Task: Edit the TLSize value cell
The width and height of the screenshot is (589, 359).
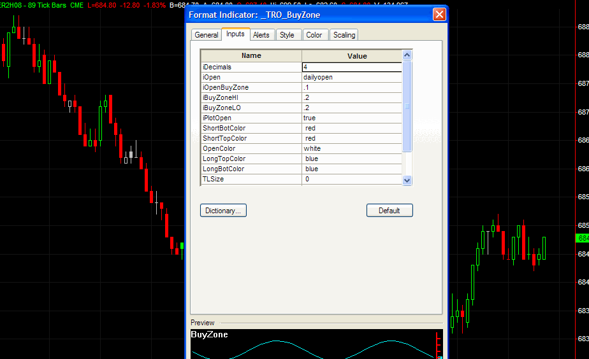Action: pos(351,179)
